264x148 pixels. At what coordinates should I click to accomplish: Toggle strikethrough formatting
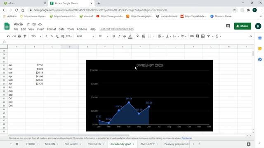click(x=125, y=36)
